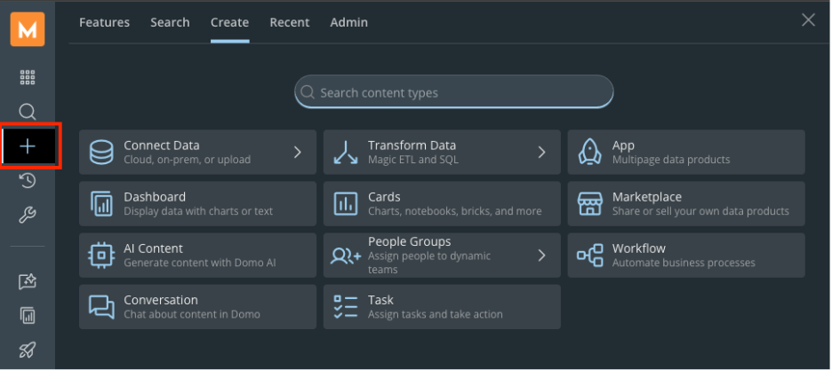Open the Marketplace title text
This screenshot has height=370, width=832.
[x=647, y=197]
